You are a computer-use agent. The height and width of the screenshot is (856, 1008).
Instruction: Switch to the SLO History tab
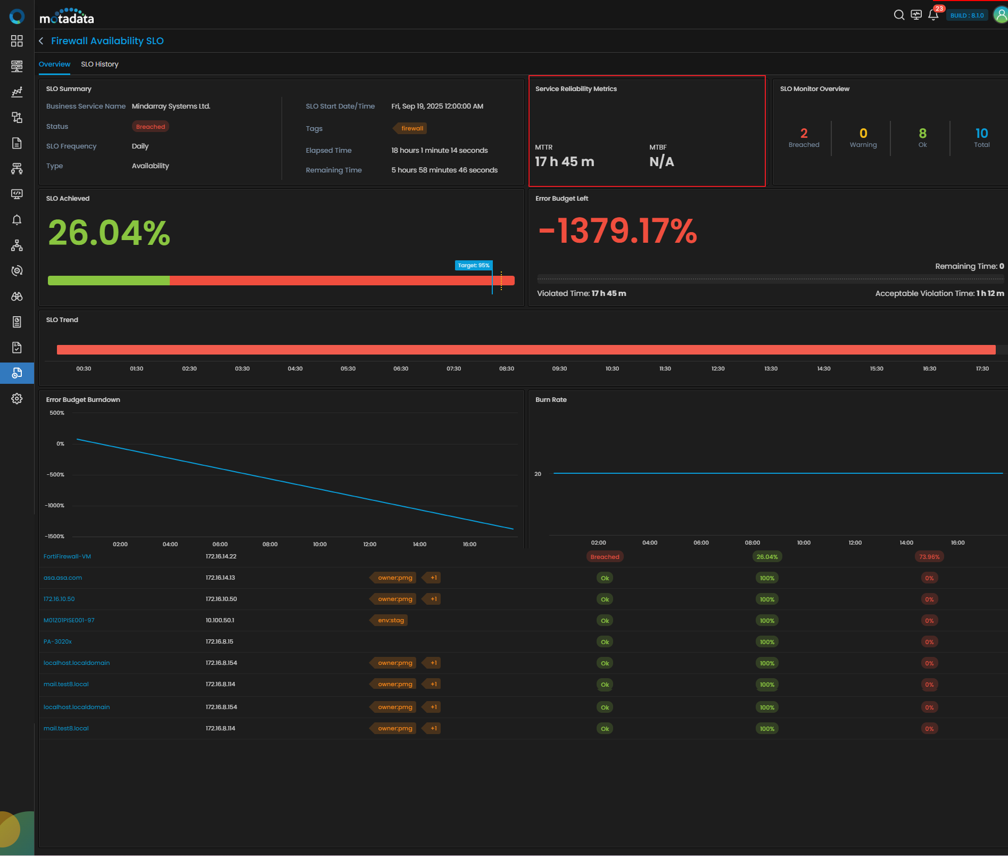[x=100, y=64]
